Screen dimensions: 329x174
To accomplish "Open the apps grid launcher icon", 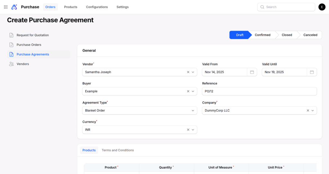I will pyautogui.click(x=6, y=7).
